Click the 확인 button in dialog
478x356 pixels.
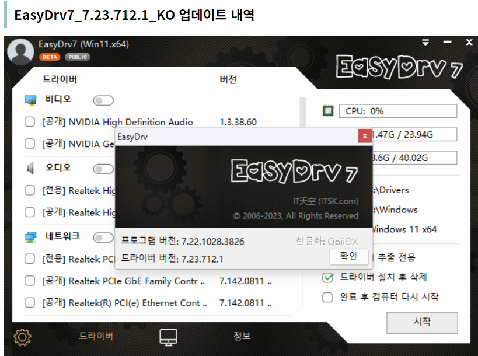tap(349, 256)
